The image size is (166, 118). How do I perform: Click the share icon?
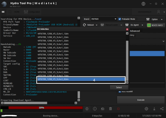click(x=162, y=109)
